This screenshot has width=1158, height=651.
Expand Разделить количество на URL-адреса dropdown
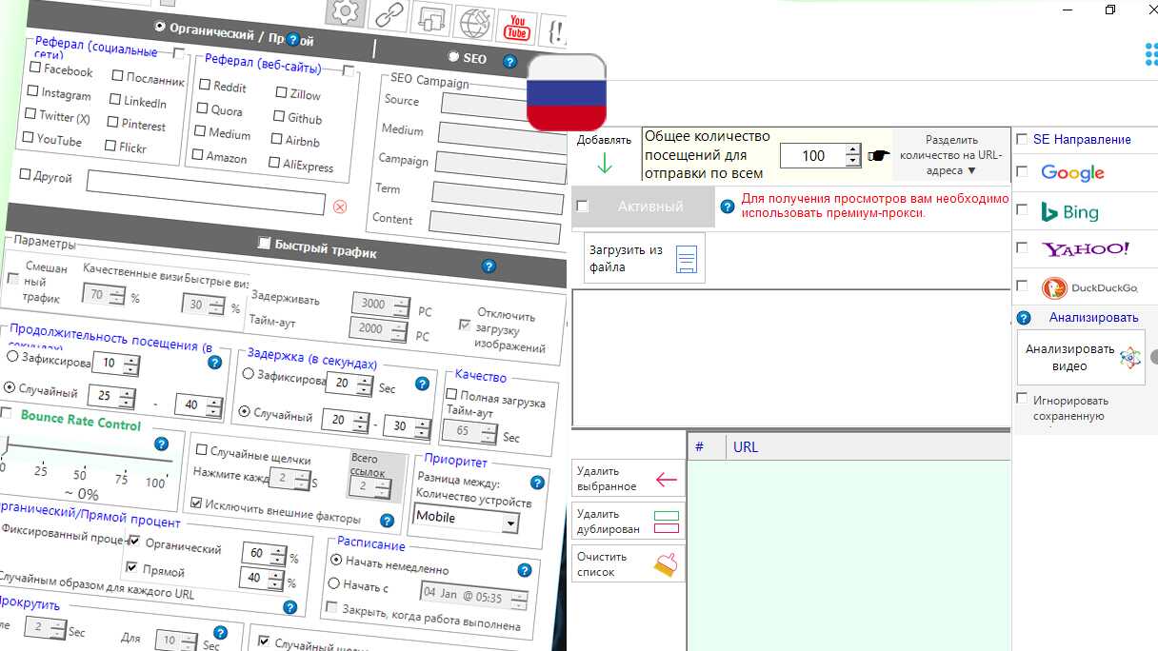coord(949,154)
